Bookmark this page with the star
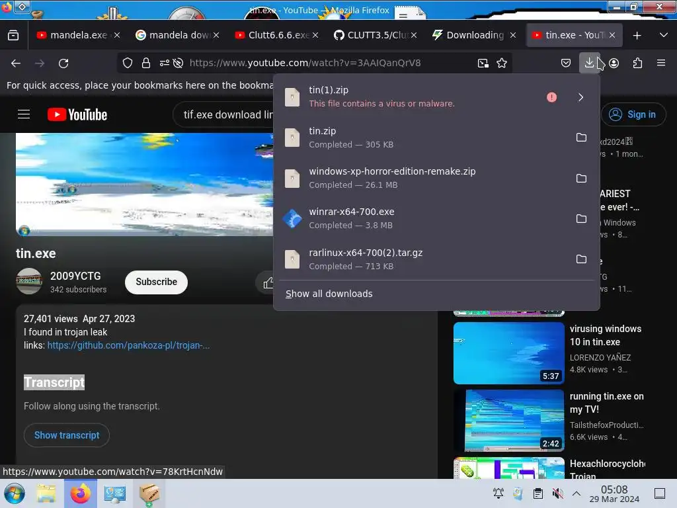The height and width of the screenshot is (508, 677). tap(502, 63)
